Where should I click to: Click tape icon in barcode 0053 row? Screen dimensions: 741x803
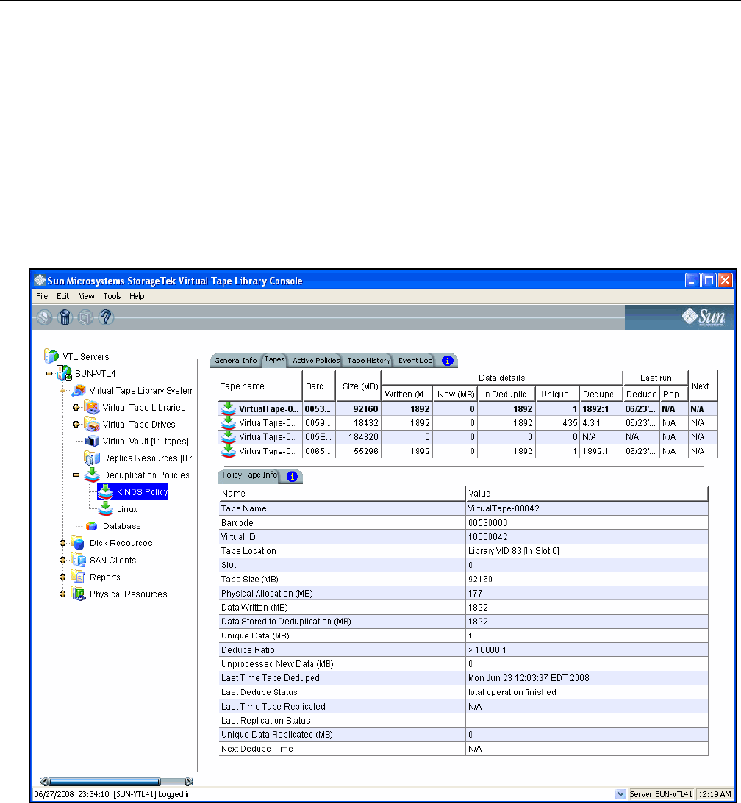[x=228, y=408]
